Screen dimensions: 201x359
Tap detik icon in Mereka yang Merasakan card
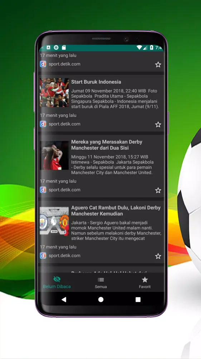pos(43,190)
